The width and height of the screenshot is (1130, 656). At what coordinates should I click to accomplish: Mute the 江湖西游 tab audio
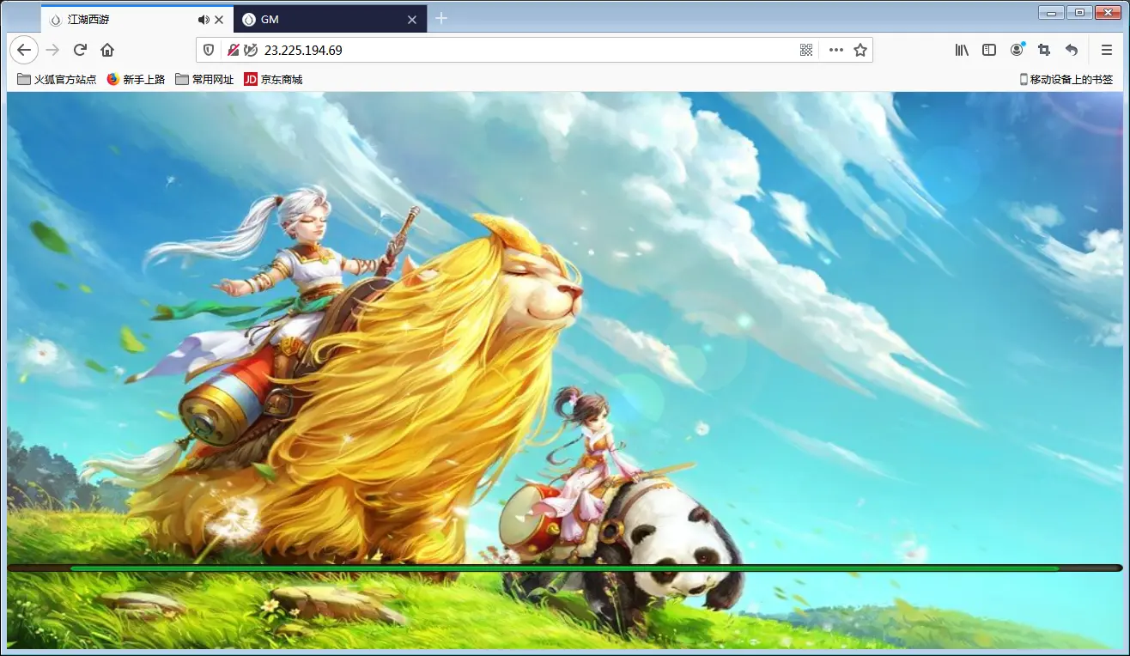coord(203,19)
